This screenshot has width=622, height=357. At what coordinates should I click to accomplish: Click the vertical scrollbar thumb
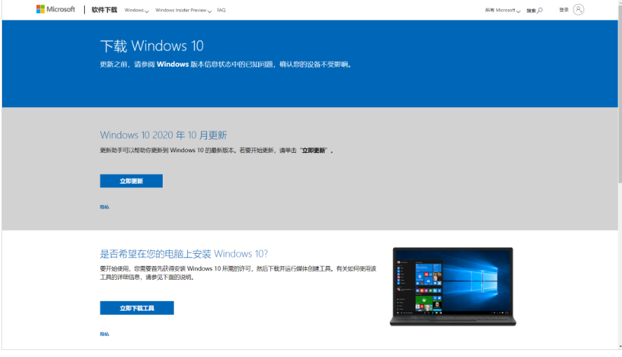(620, 93)
